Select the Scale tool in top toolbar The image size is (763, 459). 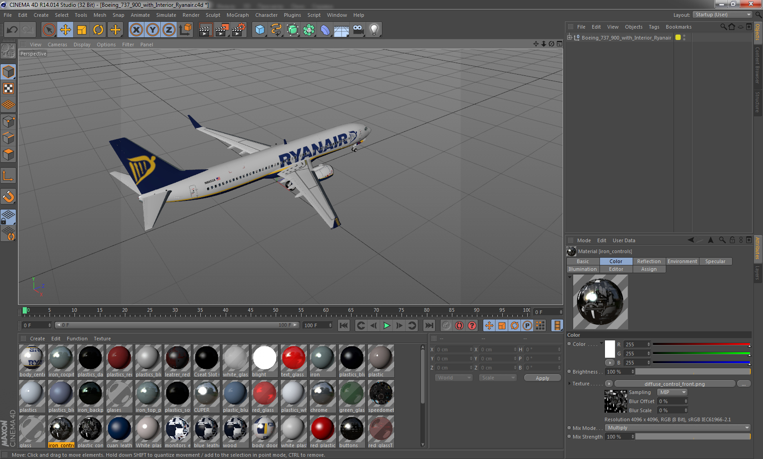pyautogui.click(x=82, y=30)
